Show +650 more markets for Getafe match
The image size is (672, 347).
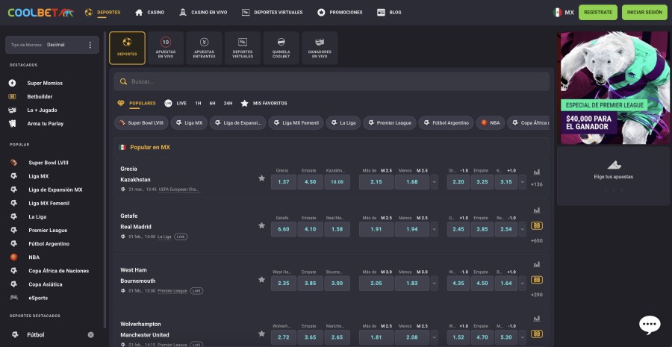[537, 241]
